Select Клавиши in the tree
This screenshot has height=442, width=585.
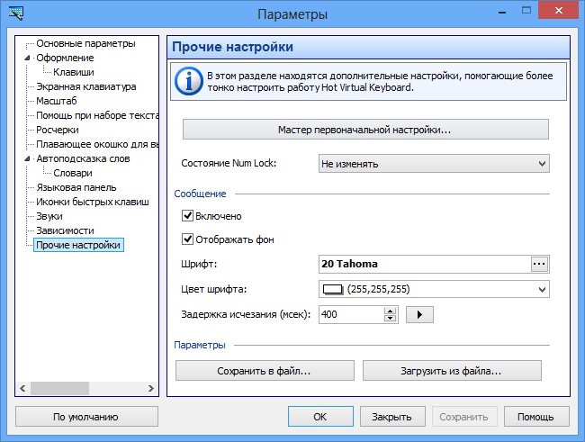[74, 72]
